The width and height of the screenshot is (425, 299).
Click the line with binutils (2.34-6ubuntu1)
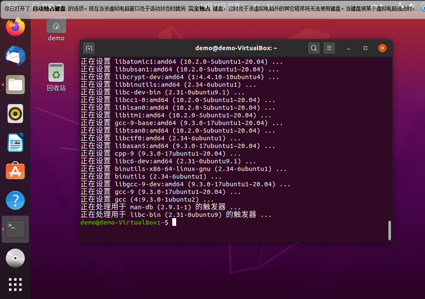tap(151, 177)
